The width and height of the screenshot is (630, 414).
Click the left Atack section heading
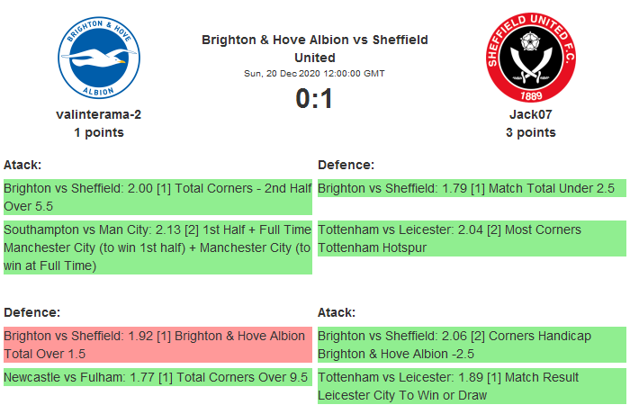[22, 165]
